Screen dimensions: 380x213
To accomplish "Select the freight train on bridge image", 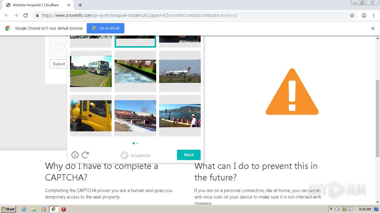I will pyautogui.click(x=135, y=116).
